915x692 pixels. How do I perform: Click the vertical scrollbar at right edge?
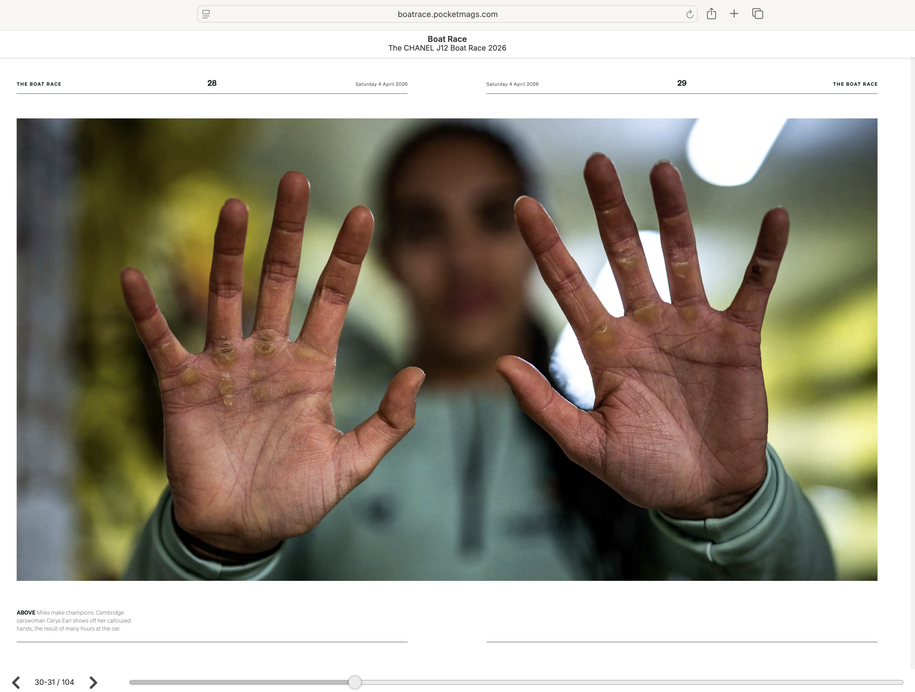click(x=913, y=331)
